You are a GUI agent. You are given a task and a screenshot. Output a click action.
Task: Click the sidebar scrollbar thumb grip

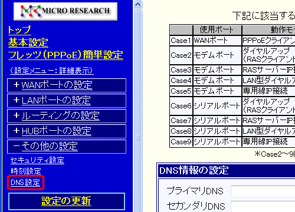(x=138, y=138)
